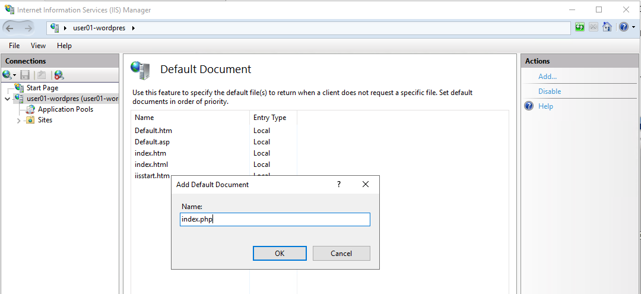This screenshot has height=294, width=641.
Task: Open dropdown arrow next to top Help icon
Action: click(634, 27)
